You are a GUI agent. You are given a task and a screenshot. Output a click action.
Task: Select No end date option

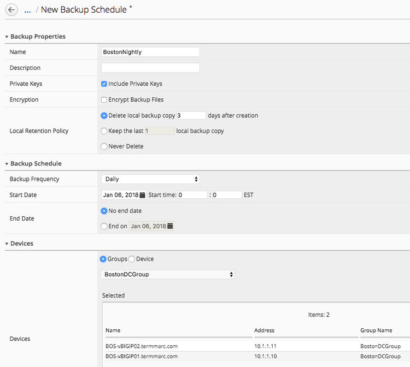tap(104, 211)
